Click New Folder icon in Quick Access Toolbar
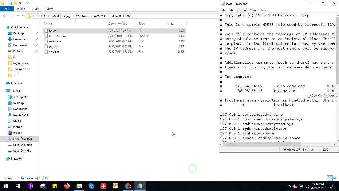339x191 pixels. pos(15,3)
